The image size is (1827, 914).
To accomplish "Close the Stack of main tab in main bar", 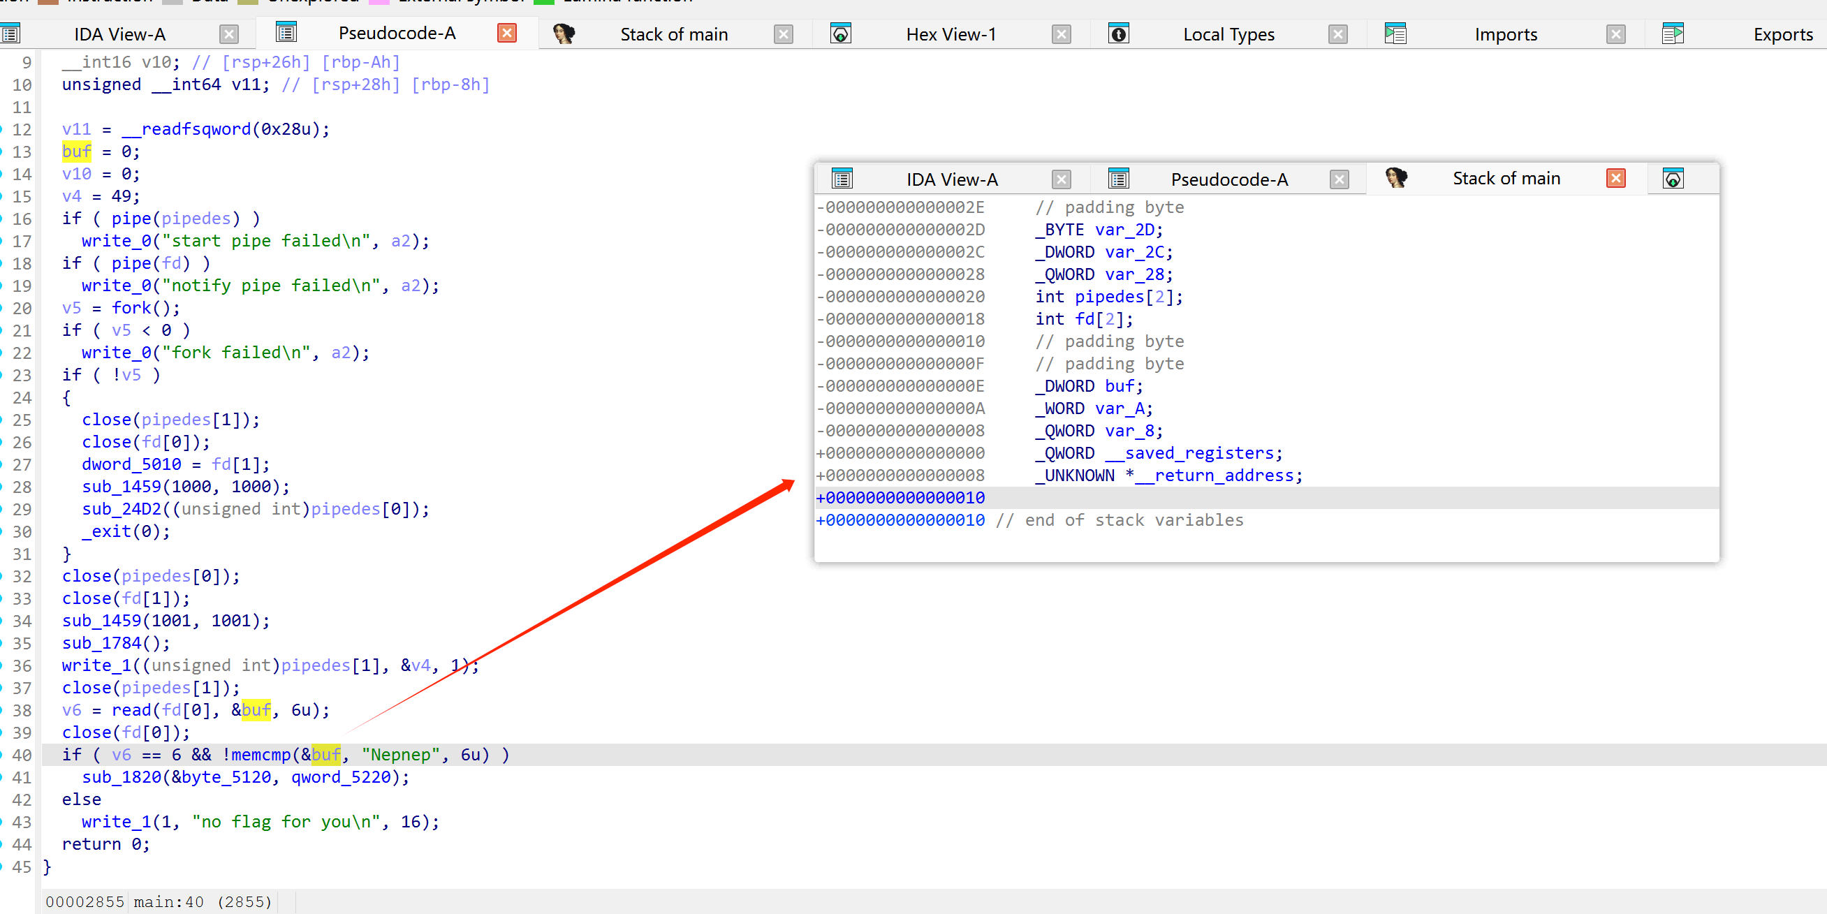I will [783, 34].
